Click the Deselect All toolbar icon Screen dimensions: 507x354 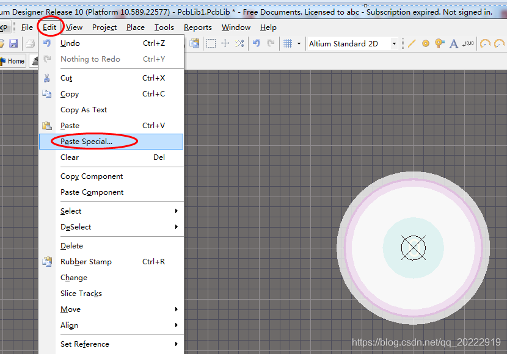pyautogui.click(x=239, y=43)
